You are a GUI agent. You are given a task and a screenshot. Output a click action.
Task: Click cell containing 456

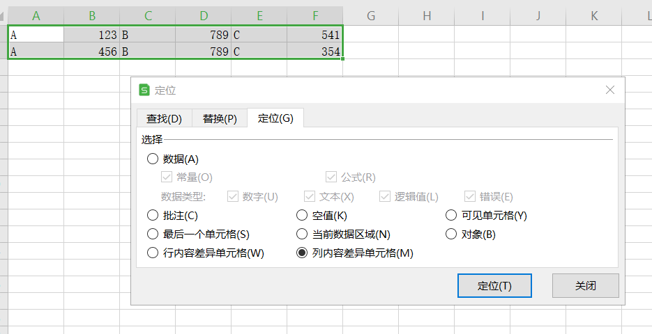tap(92, 51)
